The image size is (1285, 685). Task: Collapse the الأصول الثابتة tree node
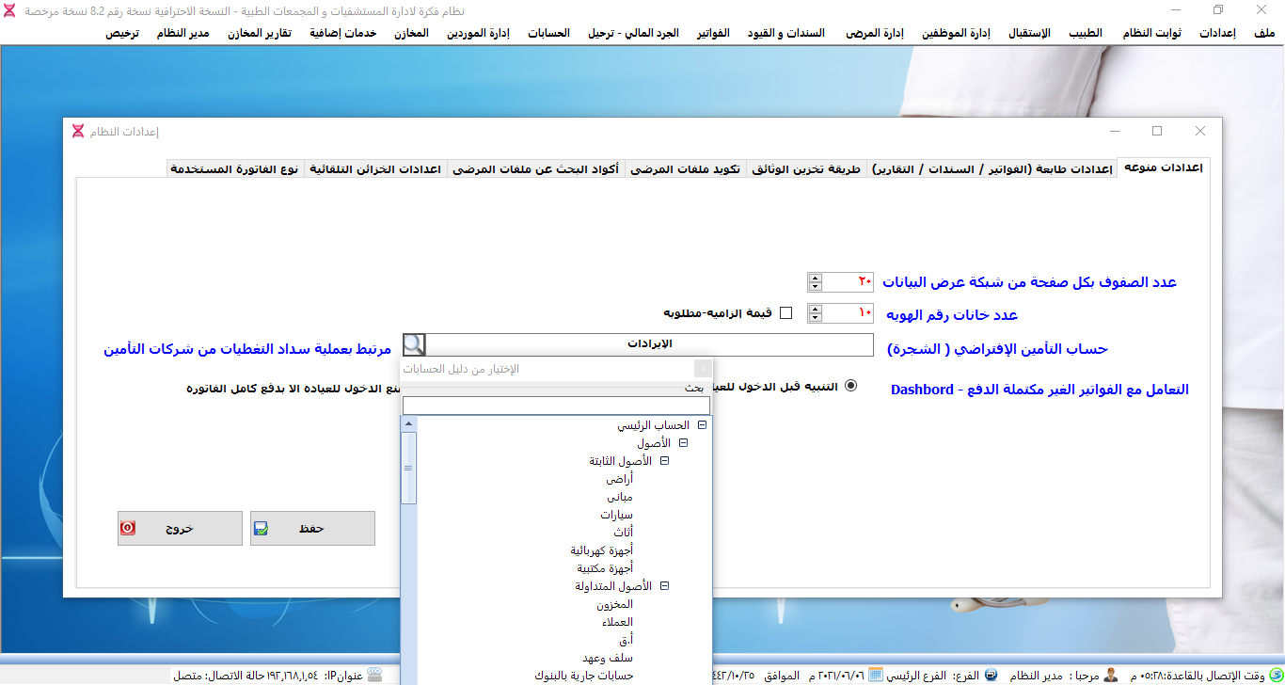(x=664, y=461)
